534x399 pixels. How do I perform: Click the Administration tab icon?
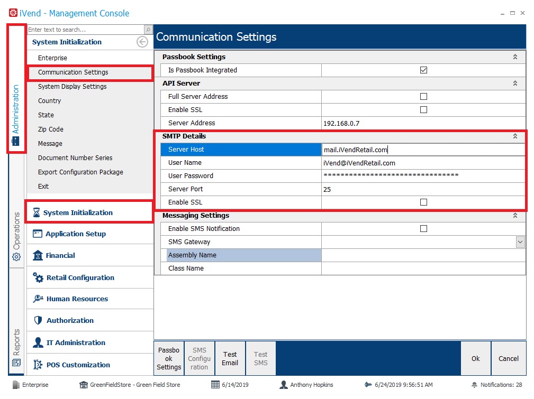[x=16, y=141]
